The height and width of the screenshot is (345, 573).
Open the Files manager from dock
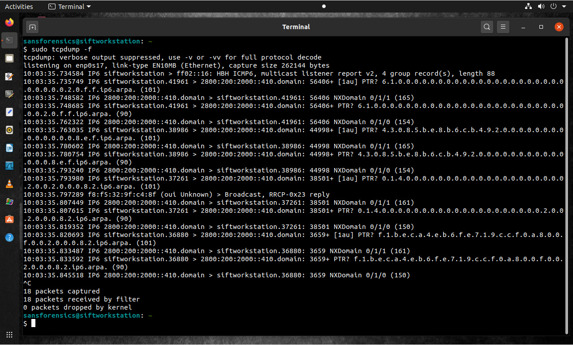pos(9,58)
